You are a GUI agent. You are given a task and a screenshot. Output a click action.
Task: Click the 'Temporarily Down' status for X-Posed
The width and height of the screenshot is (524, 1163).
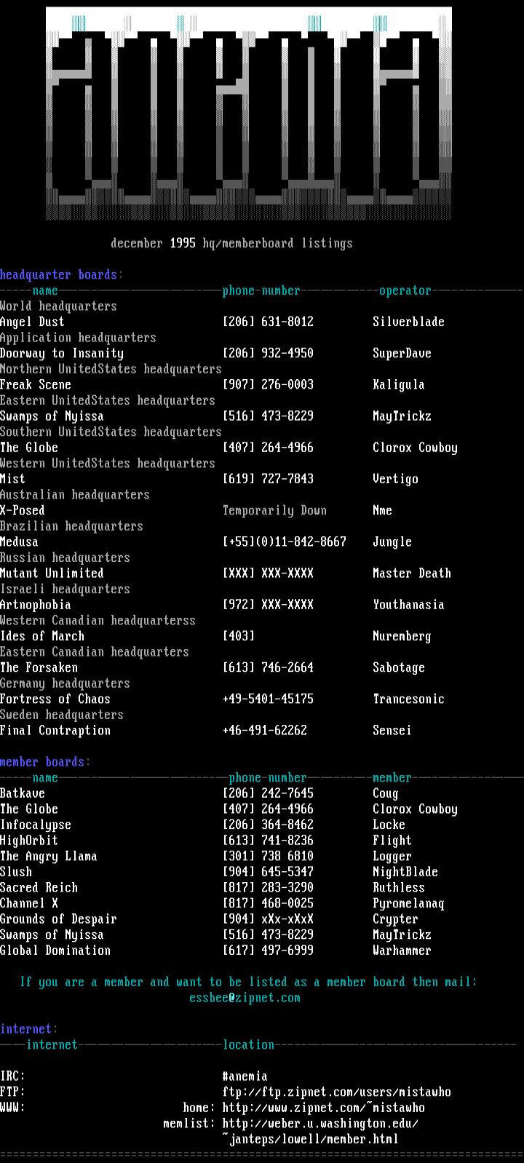click(x=274, y=511)
